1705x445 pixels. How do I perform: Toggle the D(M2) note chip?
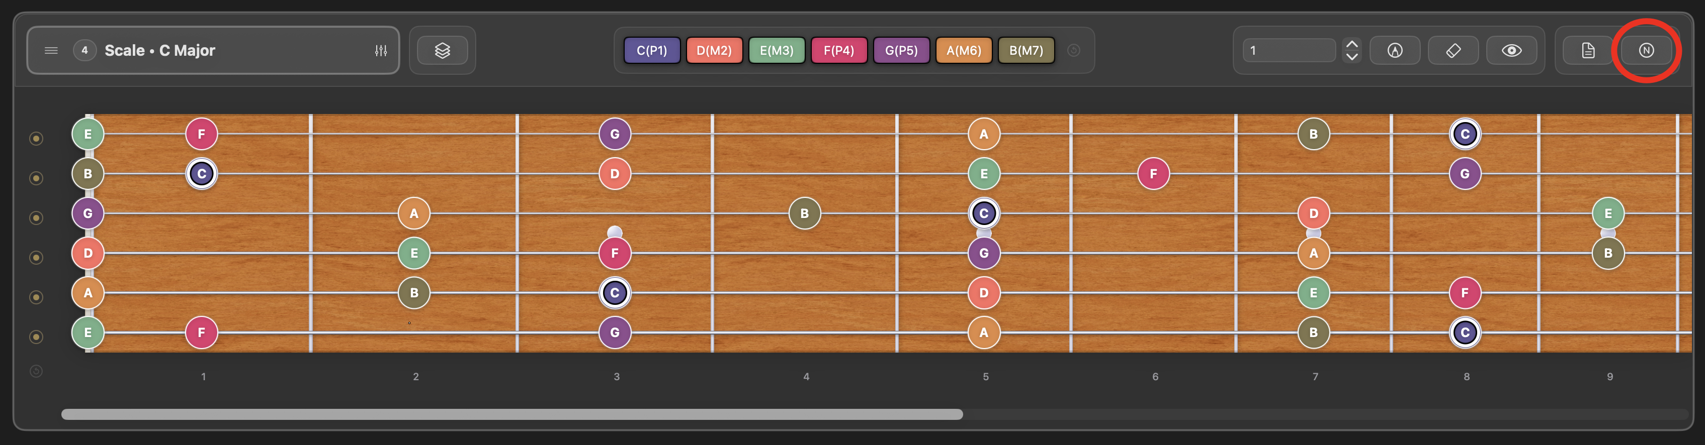click(x=714, y=50)
